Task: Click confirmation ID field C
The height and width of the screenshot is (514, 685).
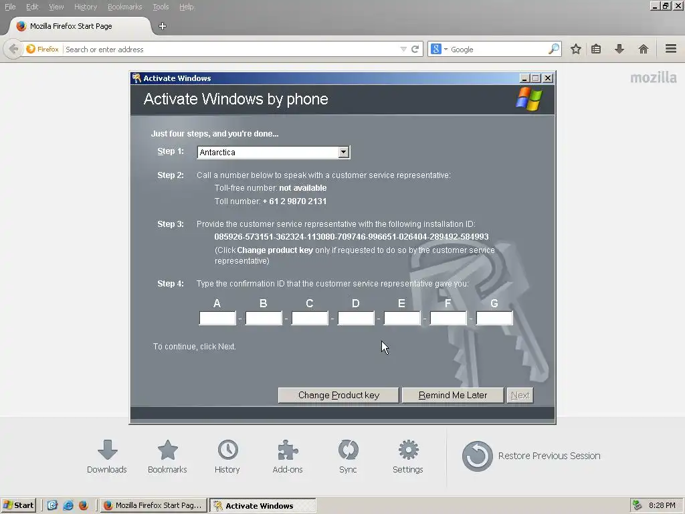Action: (x=310, y=318)
